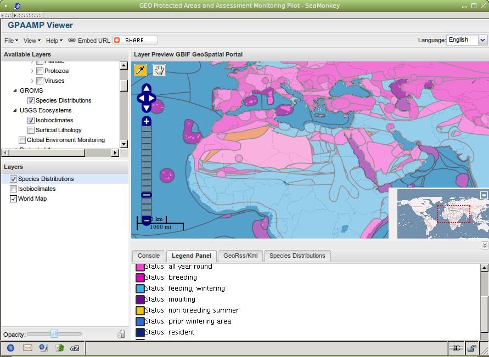
Task: Switch to the Console tab
Action: point(149,256)
